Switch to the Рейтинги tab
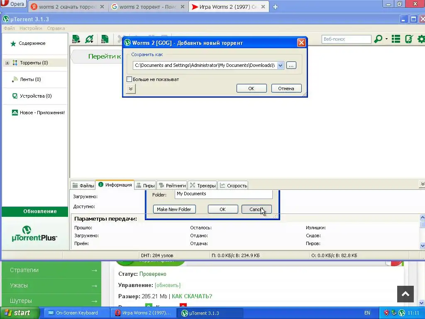The image size is (425, 319). click(x=172, y=186)
